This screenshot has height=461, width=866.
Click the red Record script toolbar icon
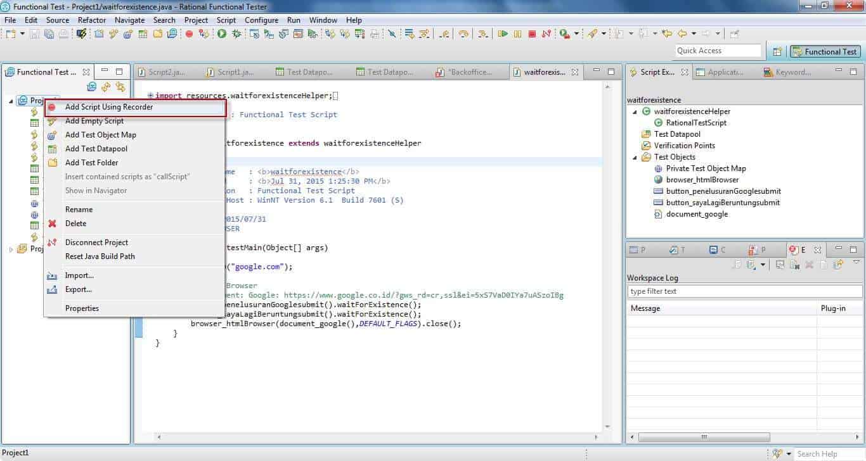189,34
